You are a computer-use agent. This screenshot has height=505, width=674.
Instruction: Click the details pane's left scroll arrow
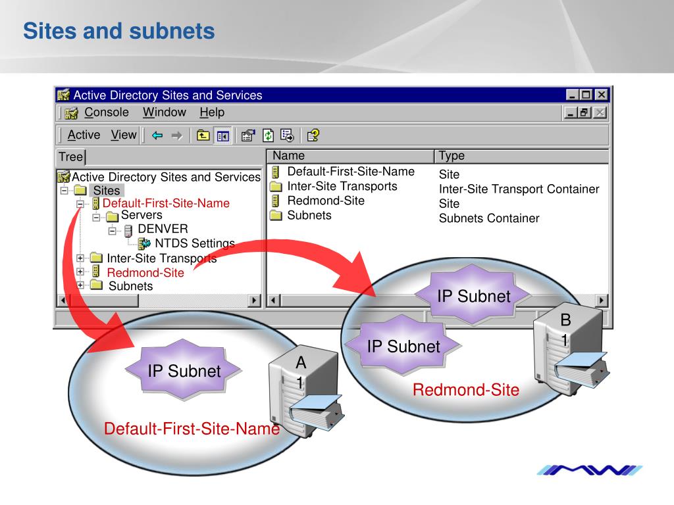pos(273,300)
